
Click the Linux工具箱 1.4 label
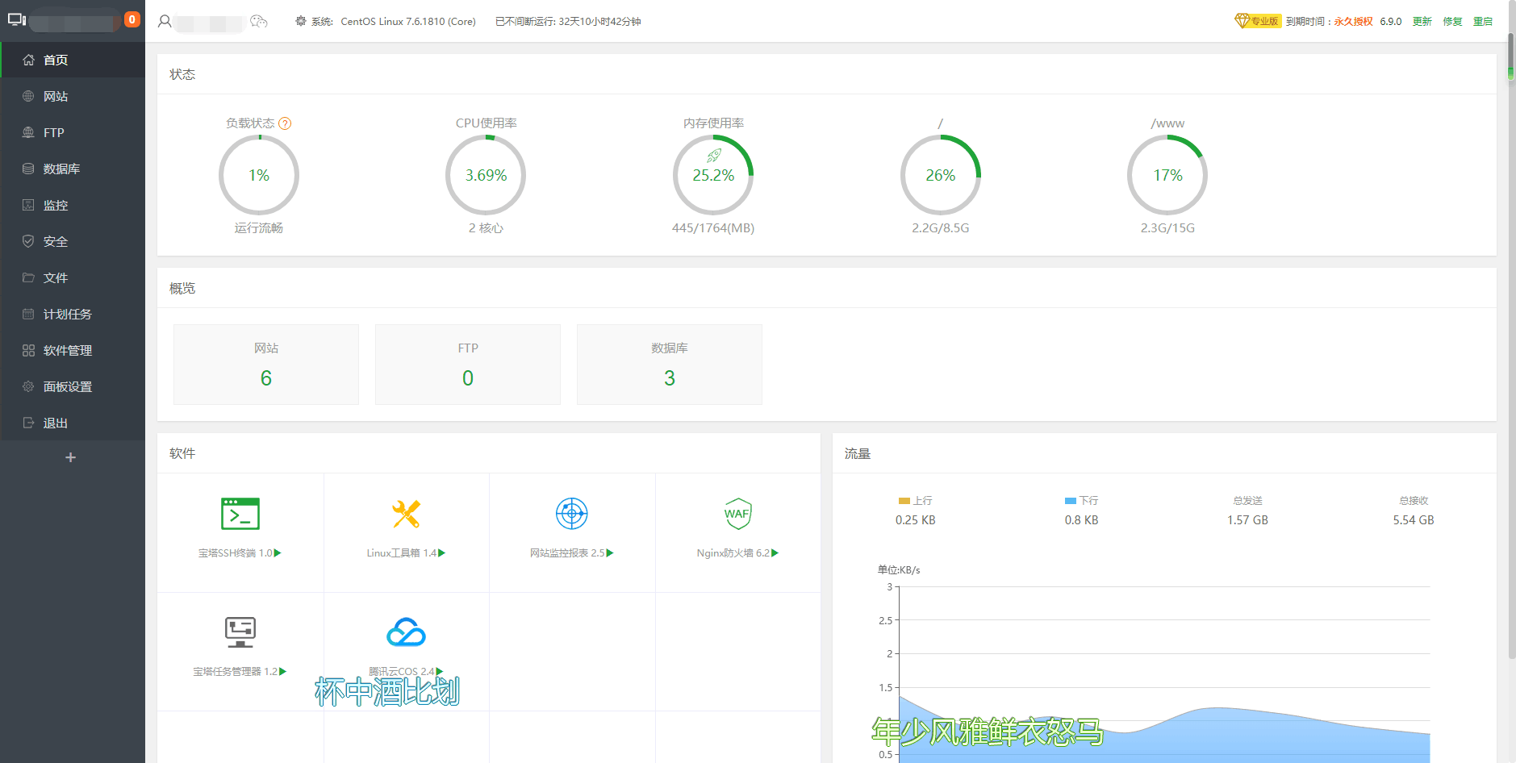click(x=406, y=553)
